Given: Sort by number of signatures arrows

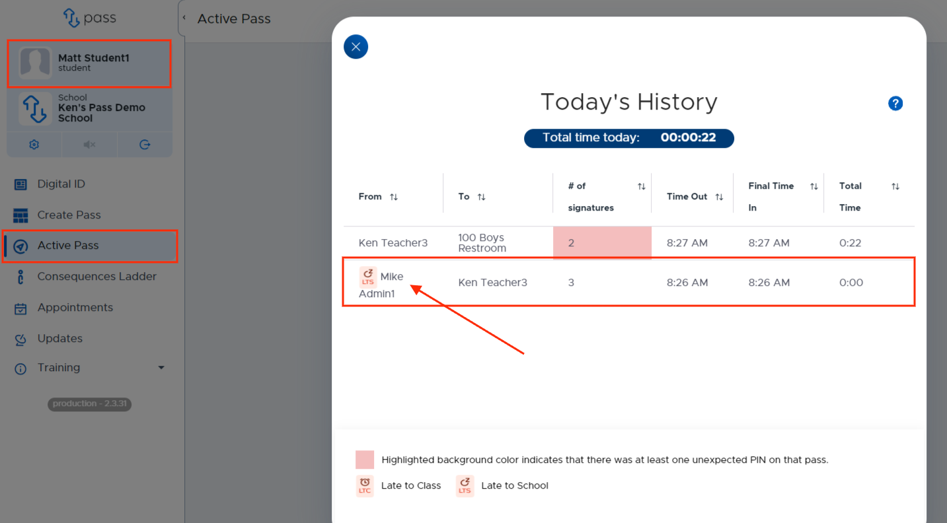Looking at the screenshot, I should pos(641,187).
